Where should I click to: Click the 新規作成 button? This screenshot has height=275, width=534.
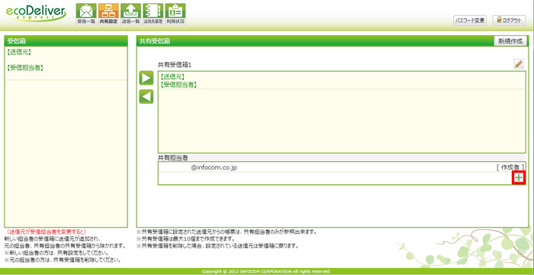click(x=510, y=41)
